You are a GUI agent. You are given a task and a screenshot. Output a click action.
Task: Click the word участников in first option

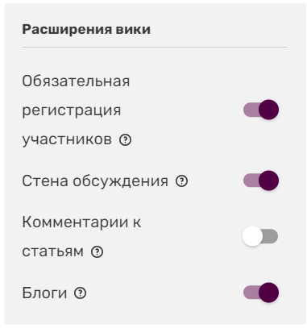click(67, 139)
